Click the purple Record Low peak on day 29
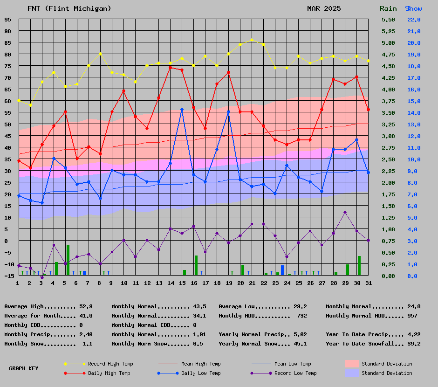 pos(345,212)
